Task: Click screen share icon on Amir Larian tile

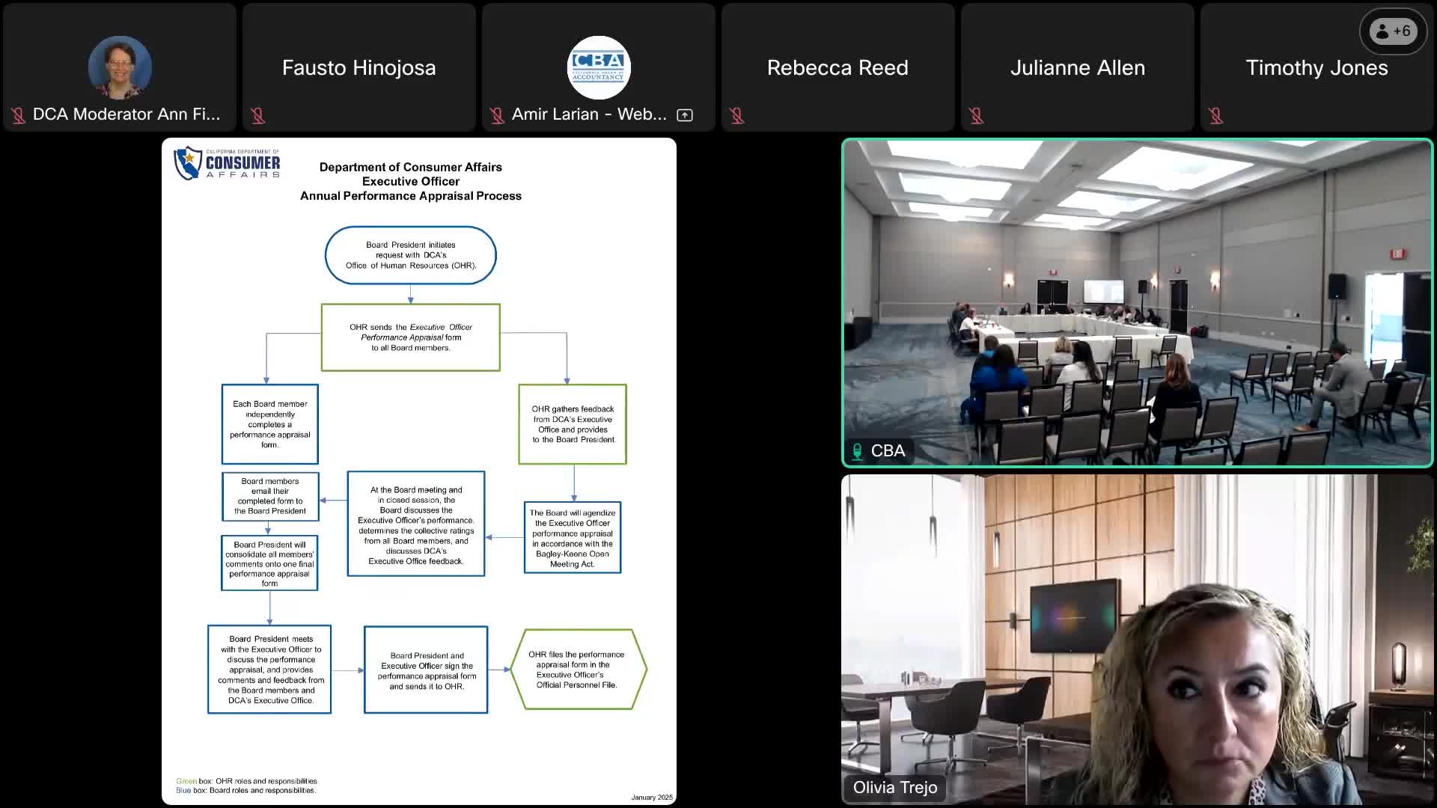Action: click(684, 115)
